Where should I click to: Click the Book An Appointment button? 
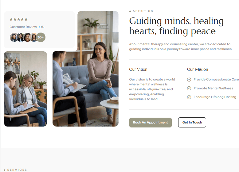151,122
